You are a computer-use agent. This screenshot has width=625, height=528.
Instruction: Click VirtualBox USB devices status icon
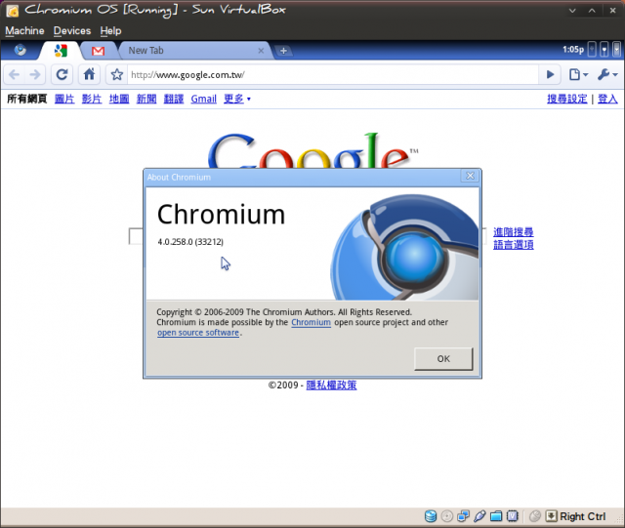[479, 516]
